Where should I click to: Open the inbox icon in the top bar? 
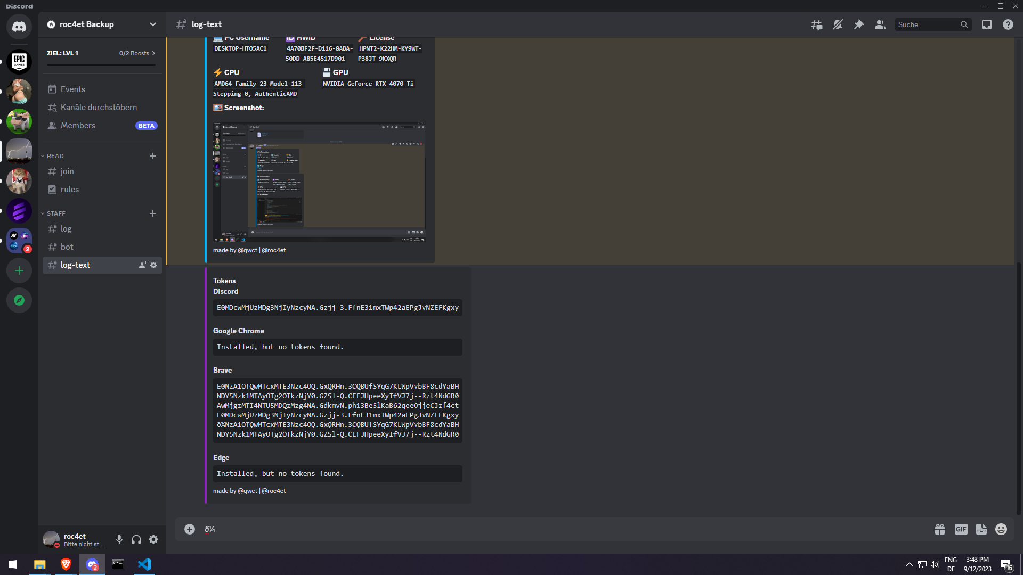click(x=987, y=24)
